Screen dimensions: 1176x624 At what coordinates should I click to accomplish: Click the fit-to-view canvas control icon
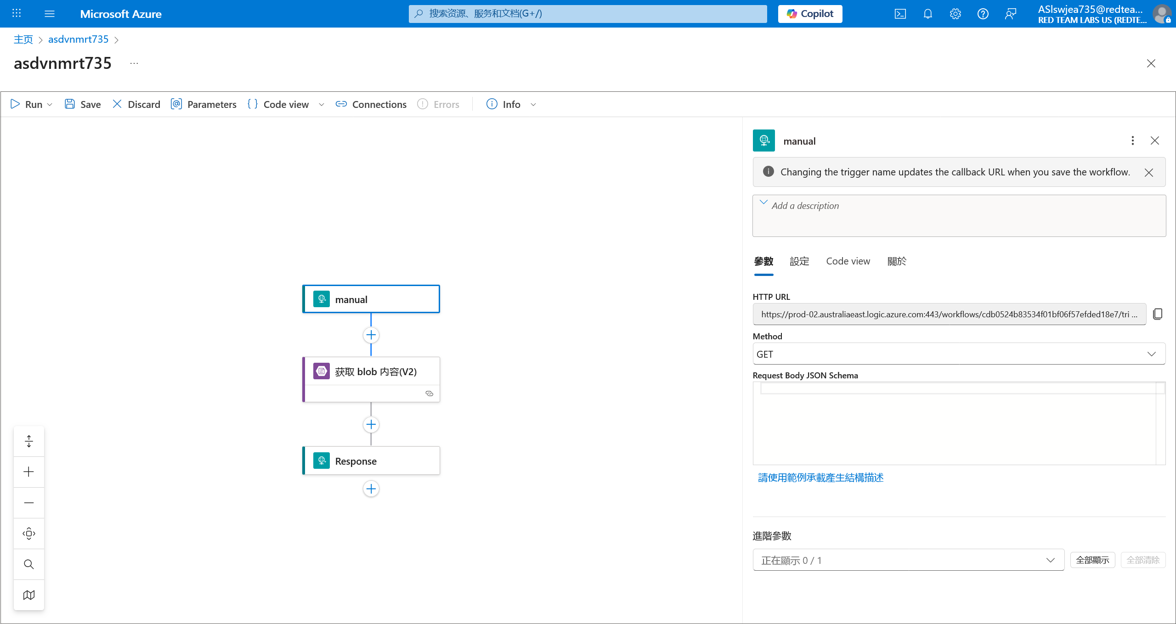point(29,534)
